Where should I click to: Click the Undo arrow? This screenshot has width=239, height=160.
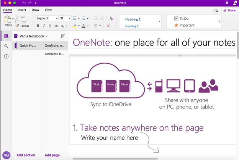tap(24, 3)
